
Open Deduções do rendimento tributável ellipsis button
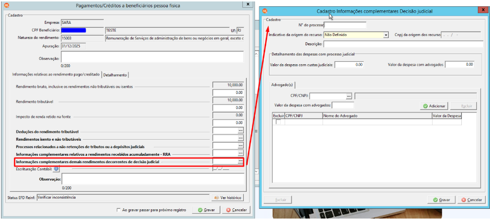point(240,130)
